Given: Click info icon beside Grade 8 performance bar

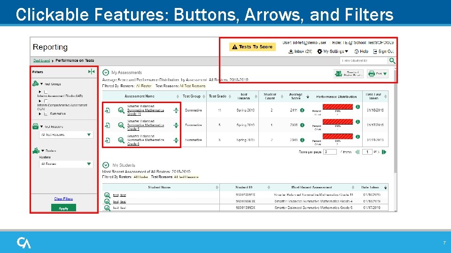Looking at the screenshot, I should click(358, 136).
